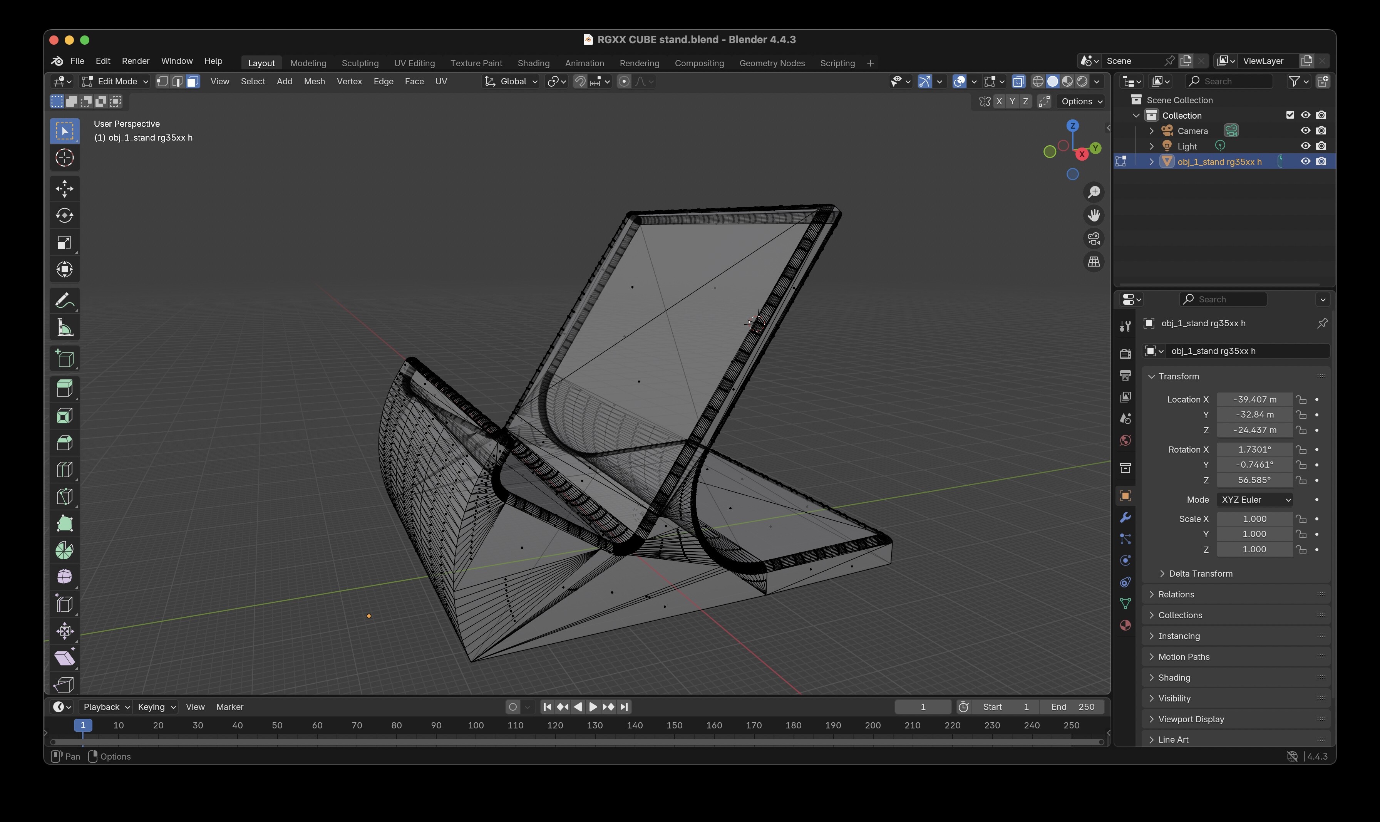The width and height of the screenshot is (1380, 822).
Task: Open Render properties in the properties editor
Action: [1125, 353]
